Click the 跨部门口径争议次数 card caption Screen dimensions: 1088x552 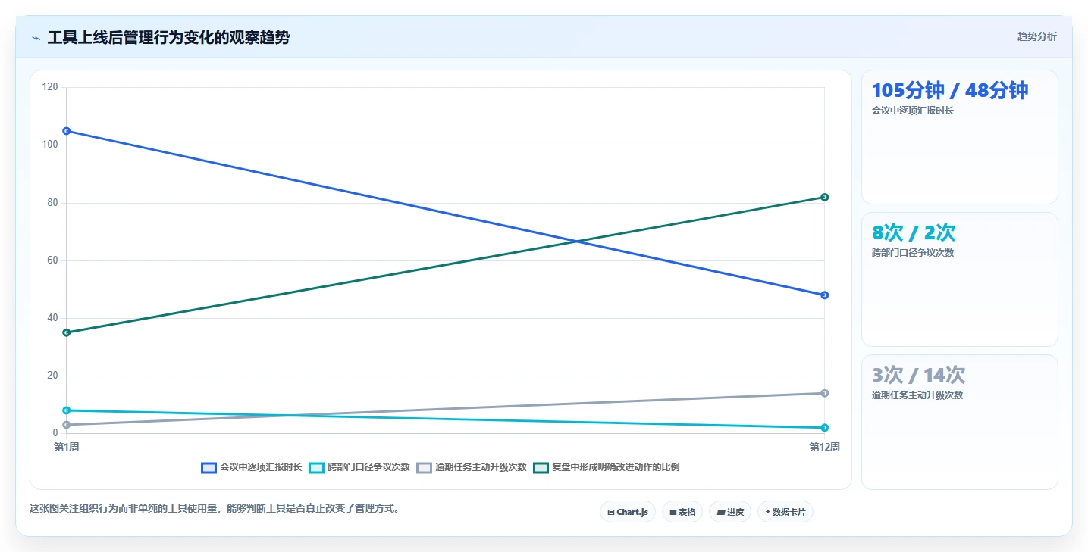click(x=913, y=253)
